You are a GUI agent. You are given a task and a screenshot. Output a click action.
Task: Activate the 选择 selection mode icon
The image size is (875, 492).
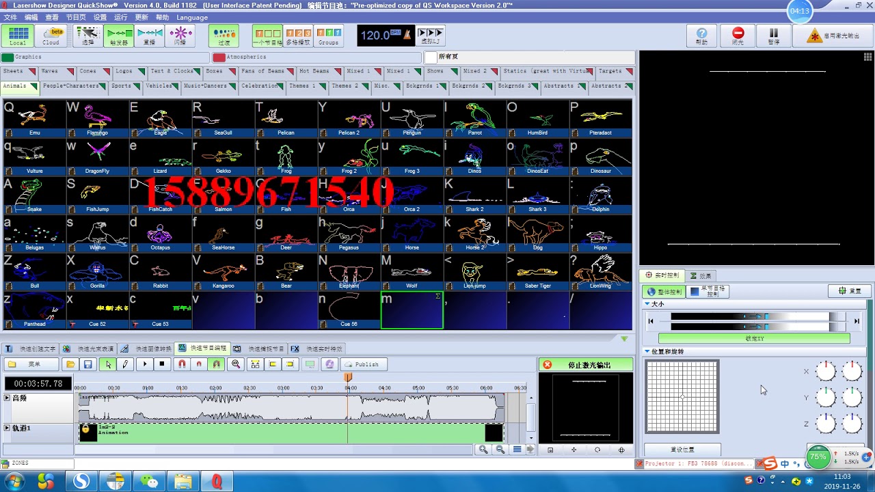[87, 36]
